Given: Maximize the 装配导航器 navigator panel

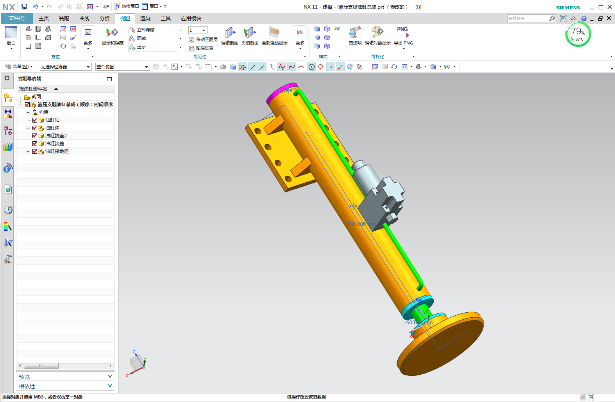Looking at the screenshot, I should tap(109, 79).
